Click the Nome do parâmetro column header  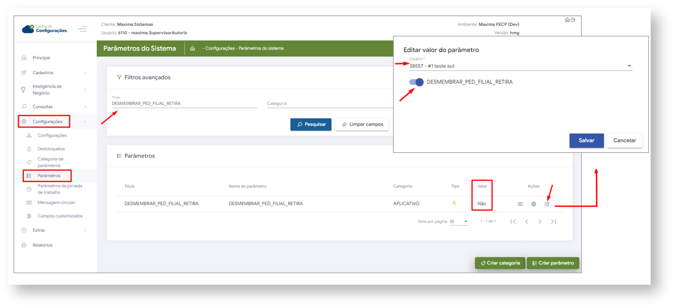(247, 186)
